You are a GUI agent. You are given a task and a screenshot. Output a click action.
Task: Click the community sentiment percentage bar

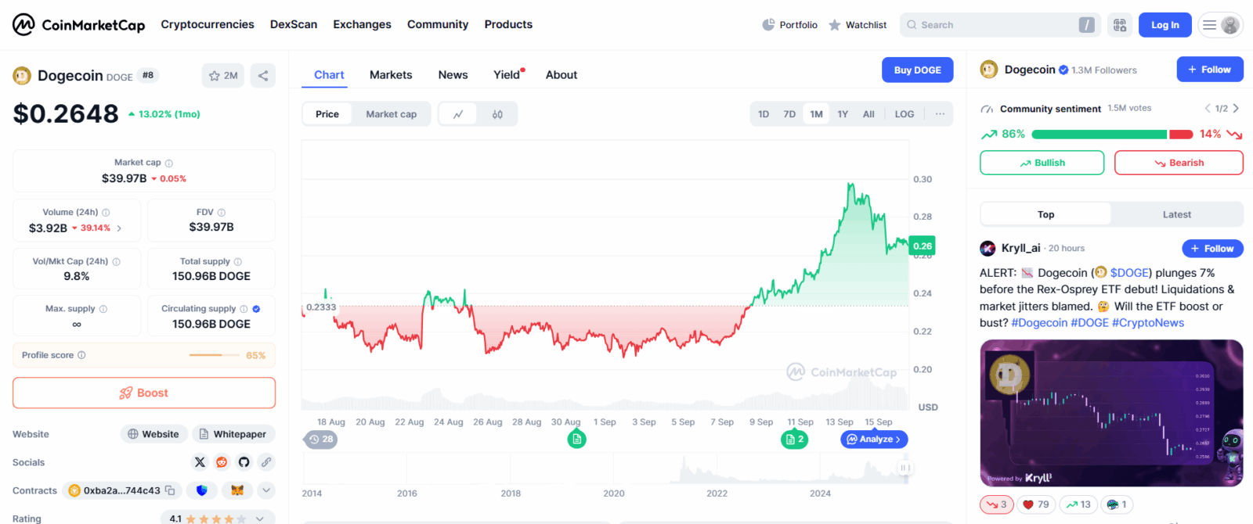(1112, 135)
